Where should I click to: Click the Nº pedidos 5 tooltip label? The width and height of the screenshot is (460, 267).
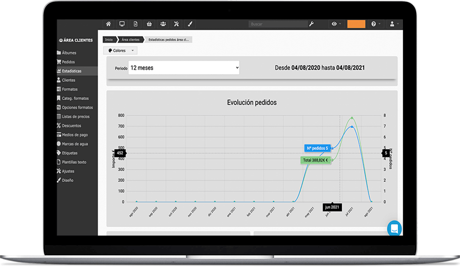coord(318,148)
